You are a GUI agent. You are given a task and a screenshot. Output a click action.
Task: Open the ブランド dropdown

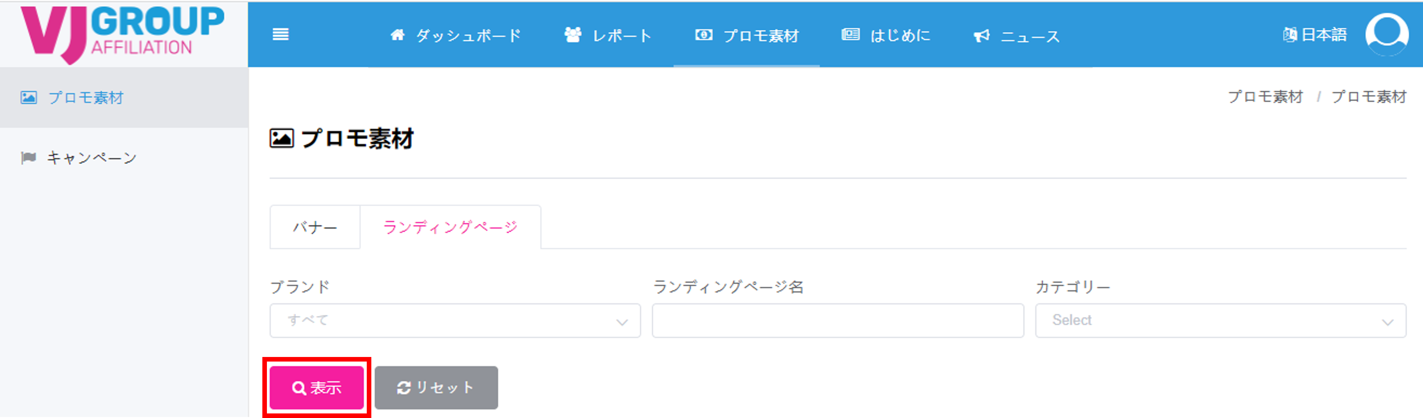455,320
